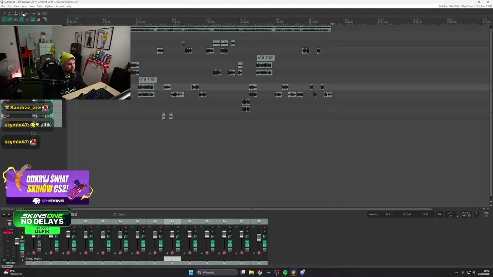Open the Actions menu
This screenshot has width=493, height=277.
tap(60, 6)
